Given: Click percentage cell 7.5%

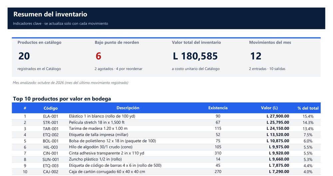Looking at the screenshot, I should [x=308, y=135].
